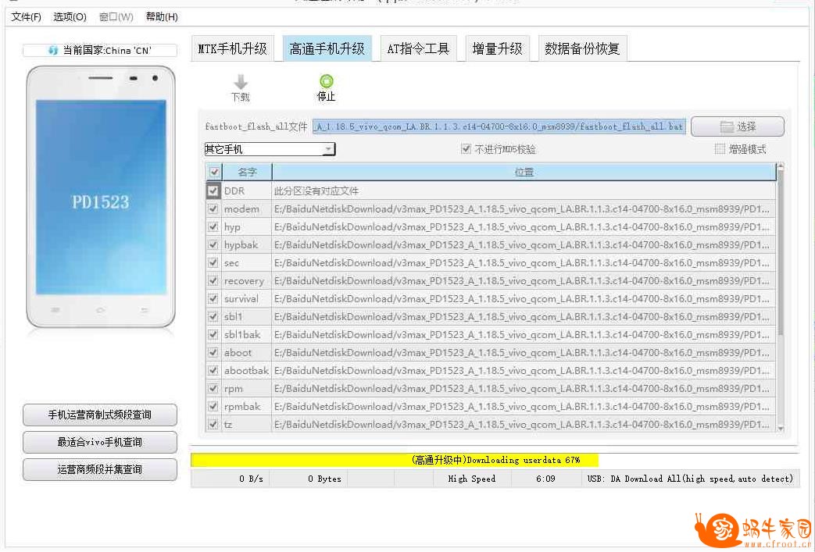Uncheck the recovery partition checkbox
Screen dimensions: 815x552
(213, 281)
